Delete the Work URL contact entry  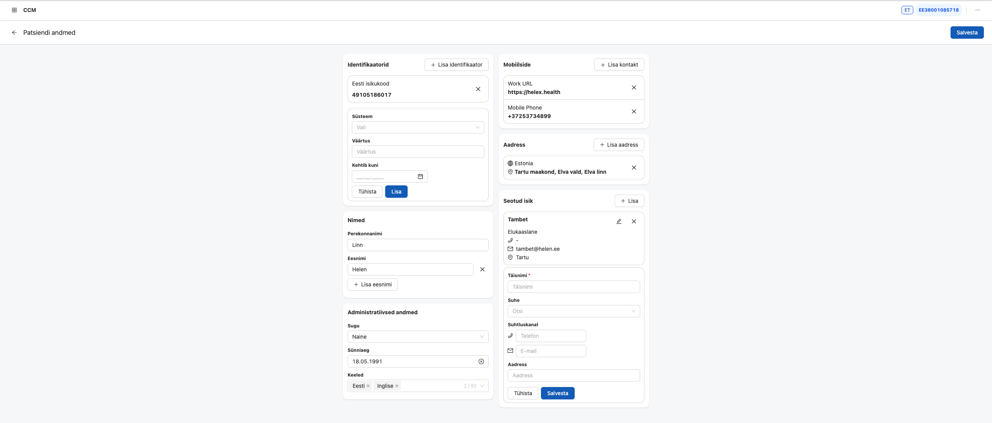634,88
